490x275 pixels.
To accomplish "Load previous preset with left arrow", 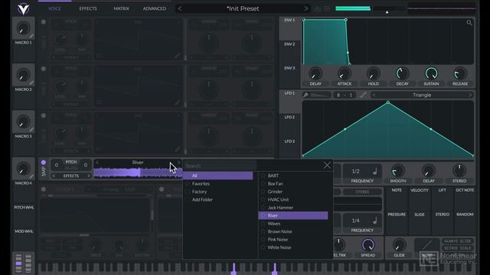I will tap(180, 8).
